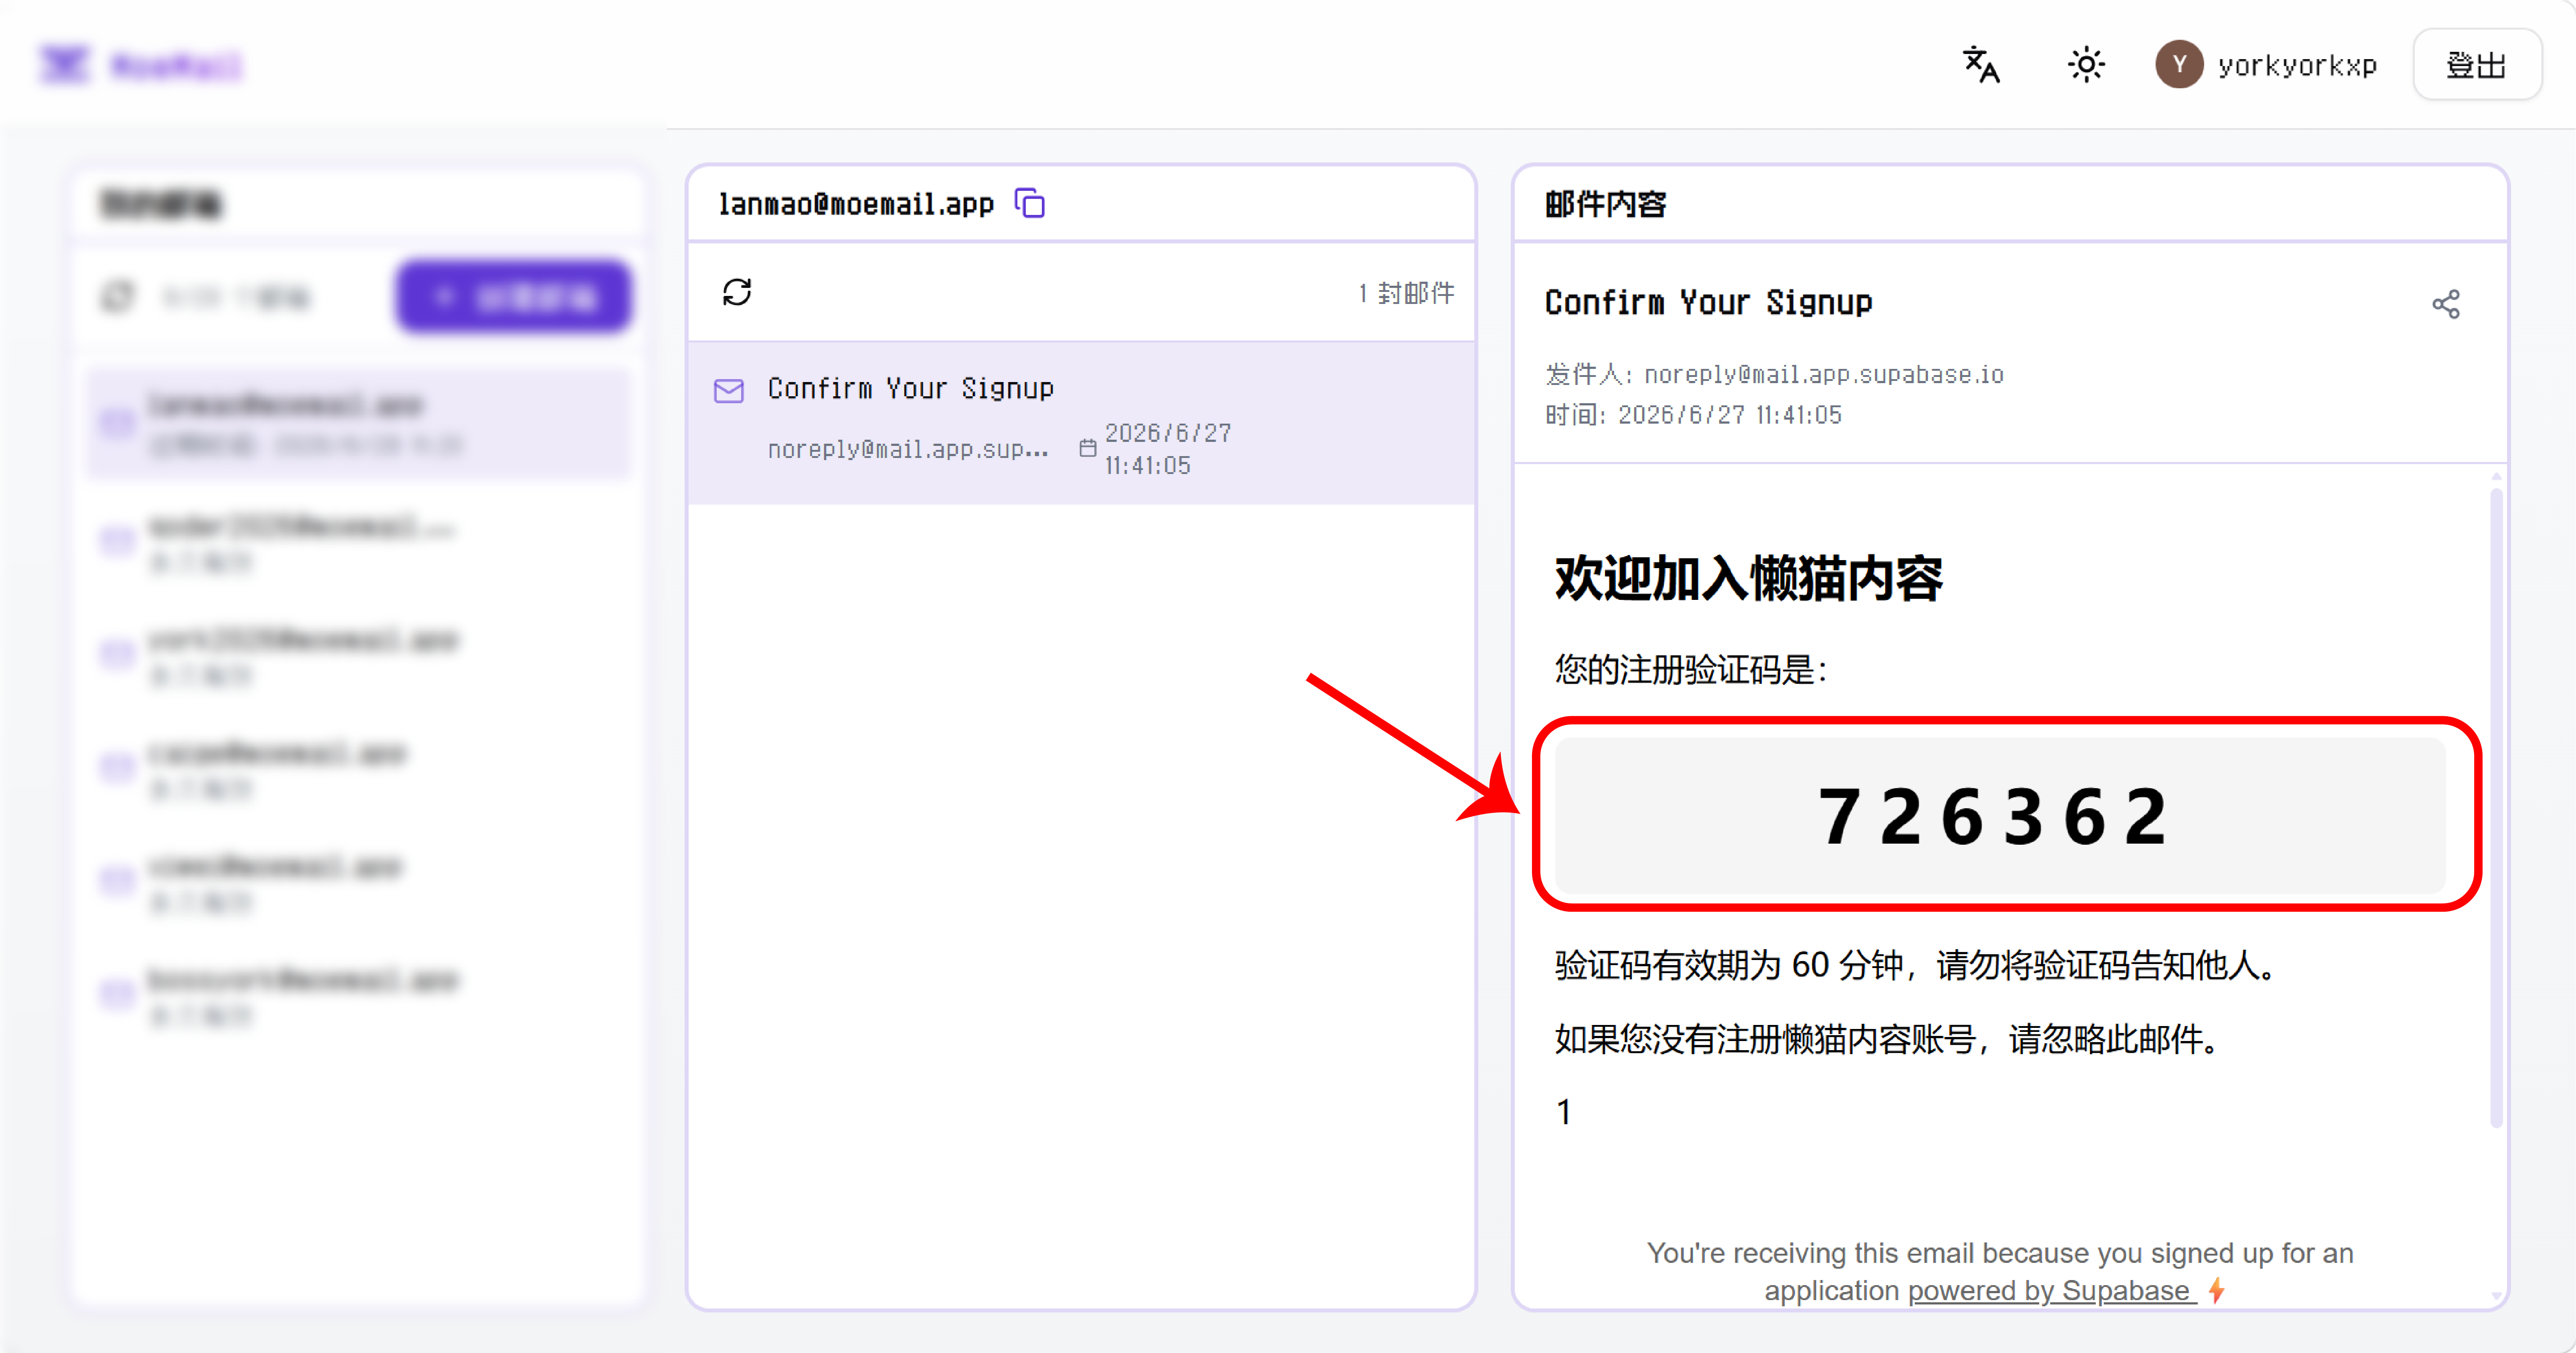
Task: Click the 1 封邮件 count label
Action: tap(1406, 293)
